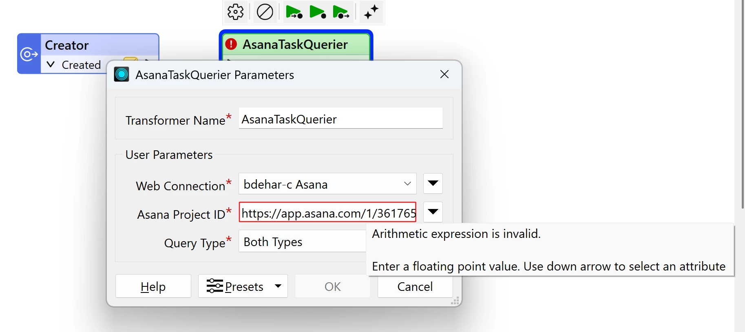The height and width of the screenshot is (332, 745).
Task: Click the 'User Parameters' group label
Action: 169,155
